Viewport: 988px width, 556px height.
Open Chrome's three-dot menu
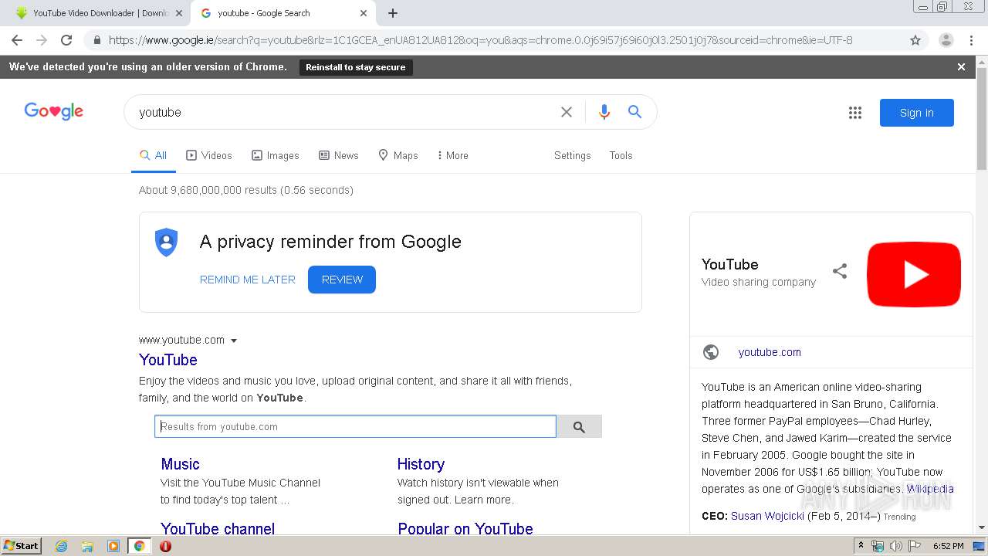click(x=970, y=40)
